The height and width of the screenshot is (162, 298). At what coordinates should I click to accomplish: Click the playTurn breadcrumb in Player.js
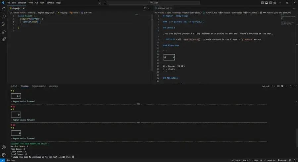[86, 13]
